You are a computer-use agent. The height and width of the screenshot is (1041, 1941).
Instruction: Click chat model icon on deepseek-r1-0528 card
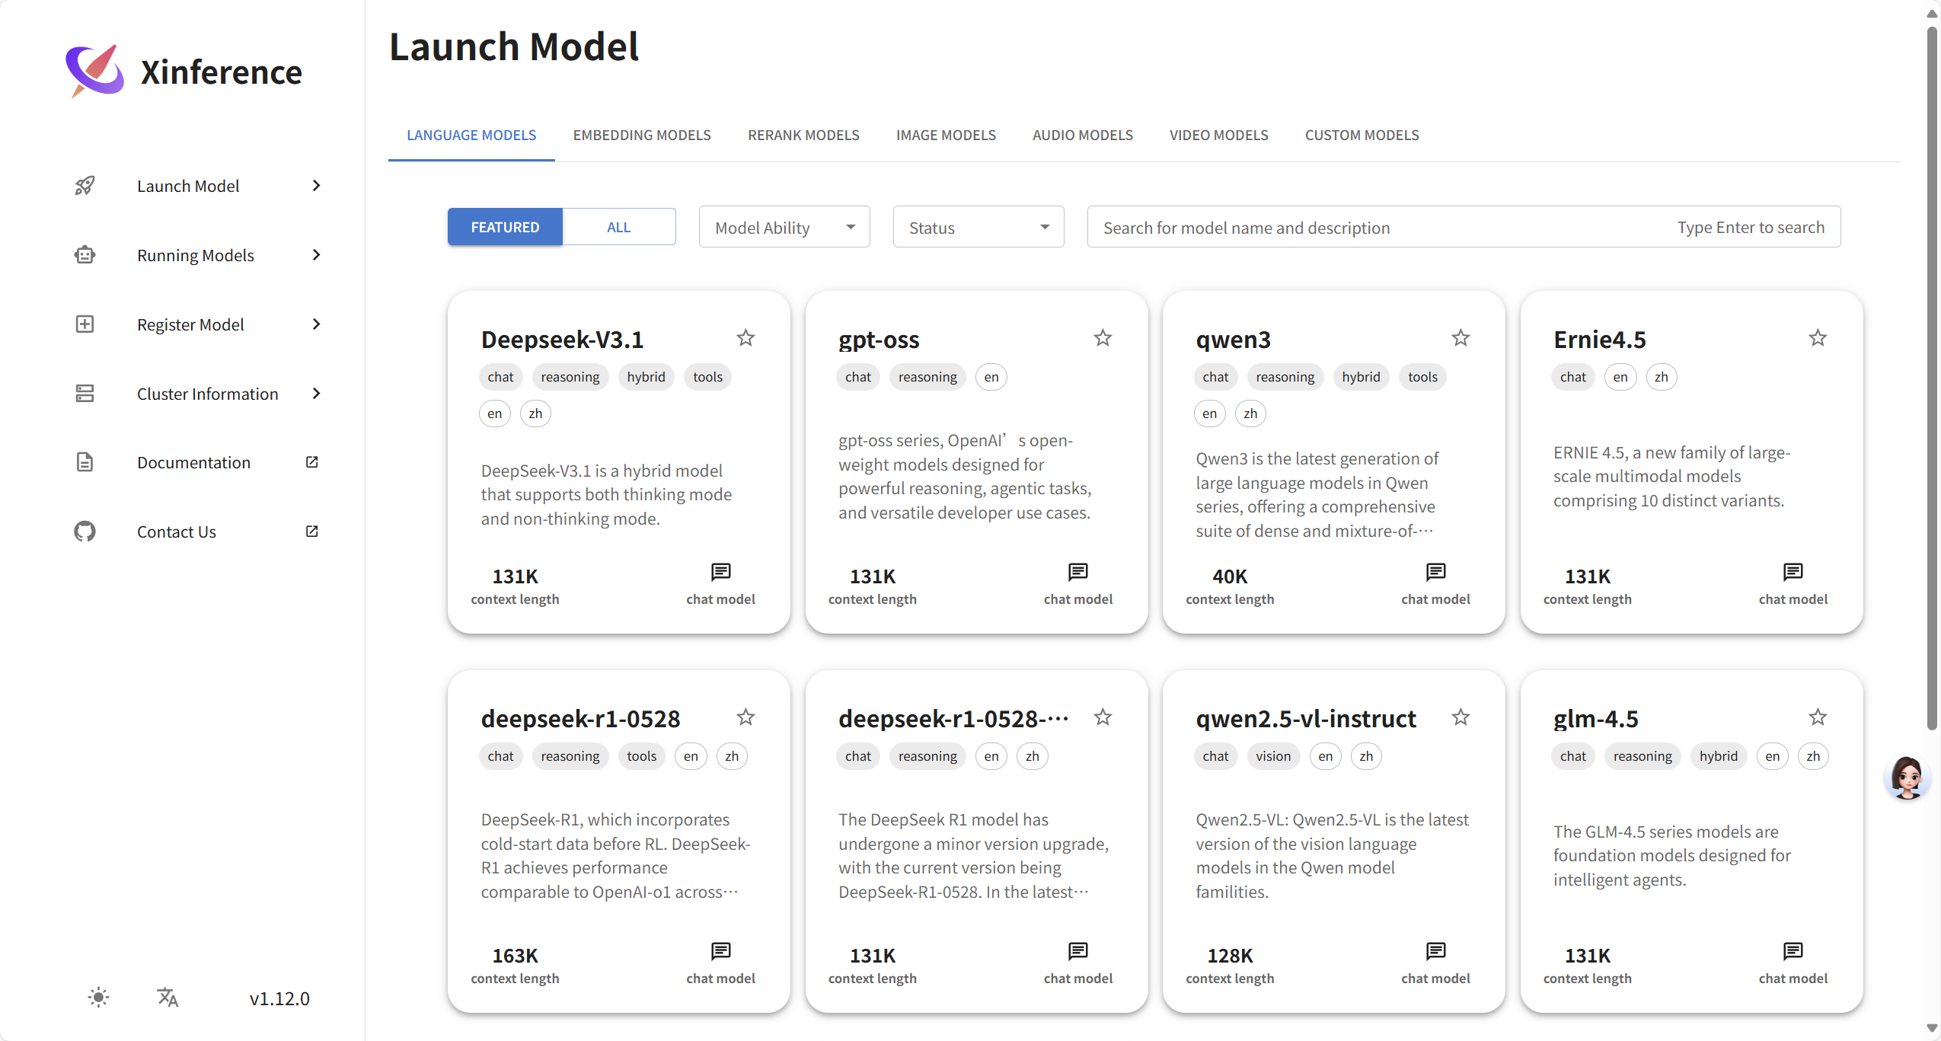[x=720, y=951]
